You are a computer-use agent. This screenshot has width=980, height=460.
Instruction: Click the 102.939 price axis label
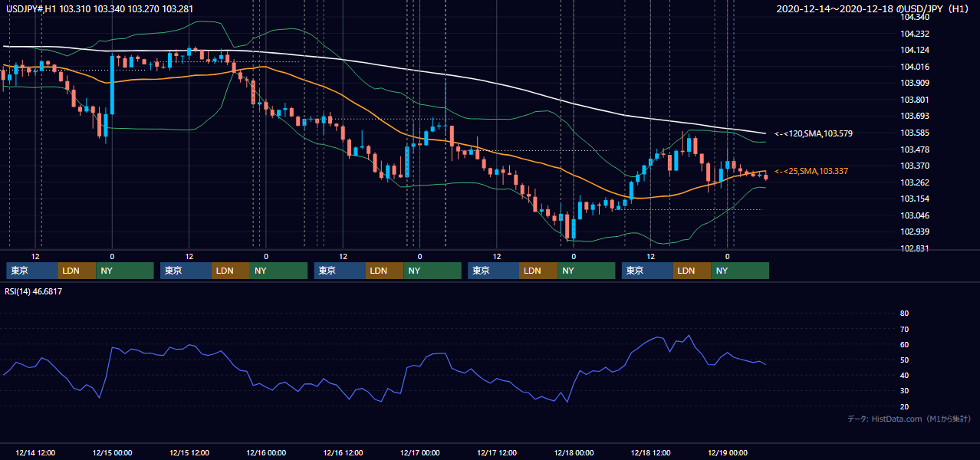click(913, 232)
